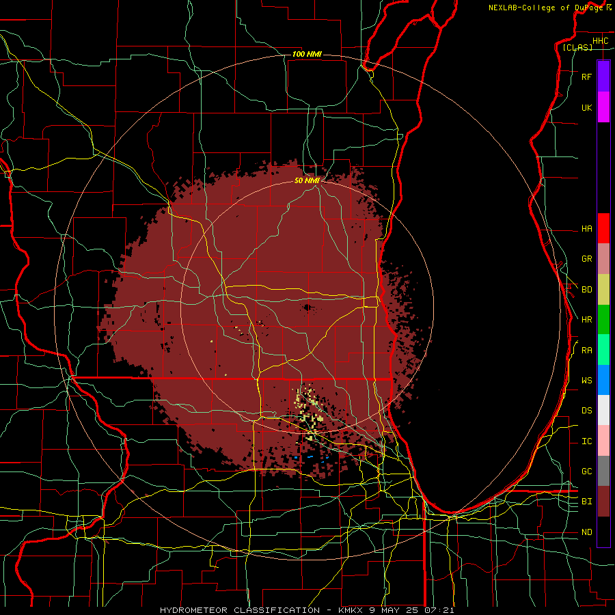Click the 50 NMI range ring label

(x=307, y=180)
